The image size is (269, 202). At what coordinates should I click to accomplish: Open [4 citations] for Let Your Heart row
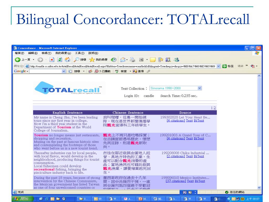(176, 120)
